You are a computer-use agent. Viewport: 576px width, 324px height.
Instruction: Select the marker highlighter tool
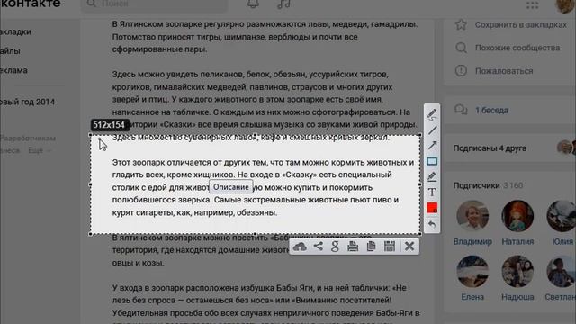[432, 176]
